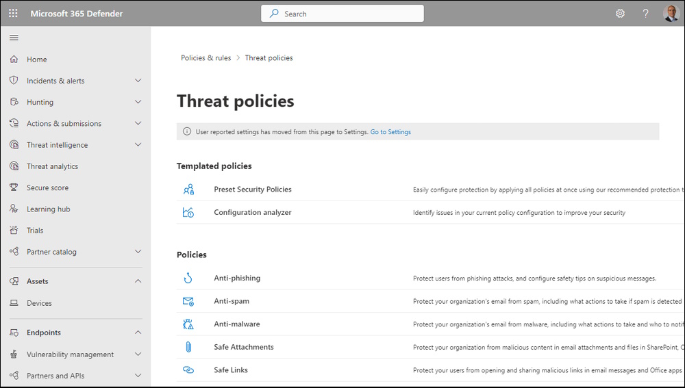Go to Home in the sidebar
The image size is (685, 388).
point(37,60)
